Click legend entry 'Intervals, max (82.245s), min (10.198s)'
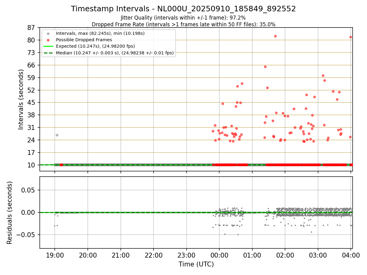 point(100,33)
